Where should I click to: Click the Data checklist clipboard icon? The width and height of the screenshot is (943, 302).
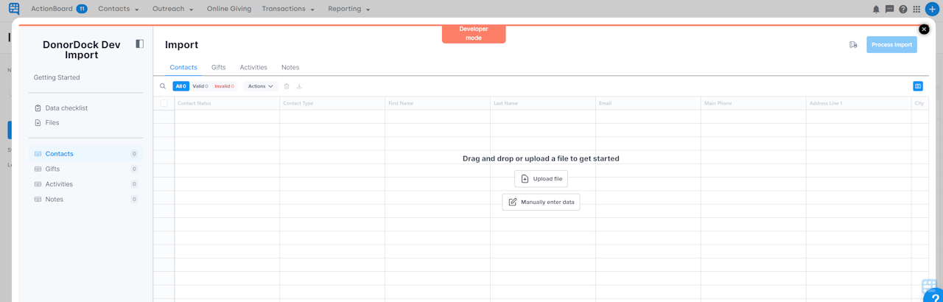pos(38,108)
